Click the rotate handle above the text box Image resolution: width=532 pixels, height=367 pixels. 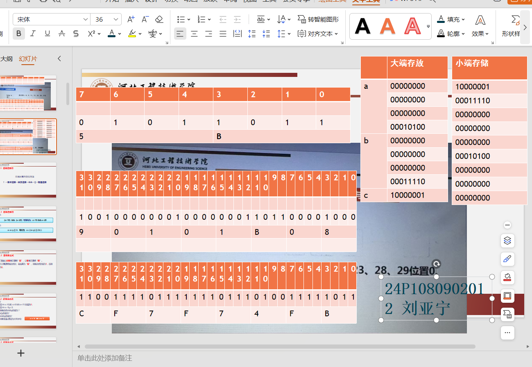437,264
